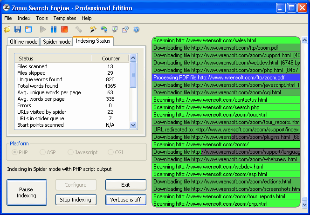Click the open folder toolbar icon
Screen dimensions: 310x215
pyautogui.click(x=7, y=29)
